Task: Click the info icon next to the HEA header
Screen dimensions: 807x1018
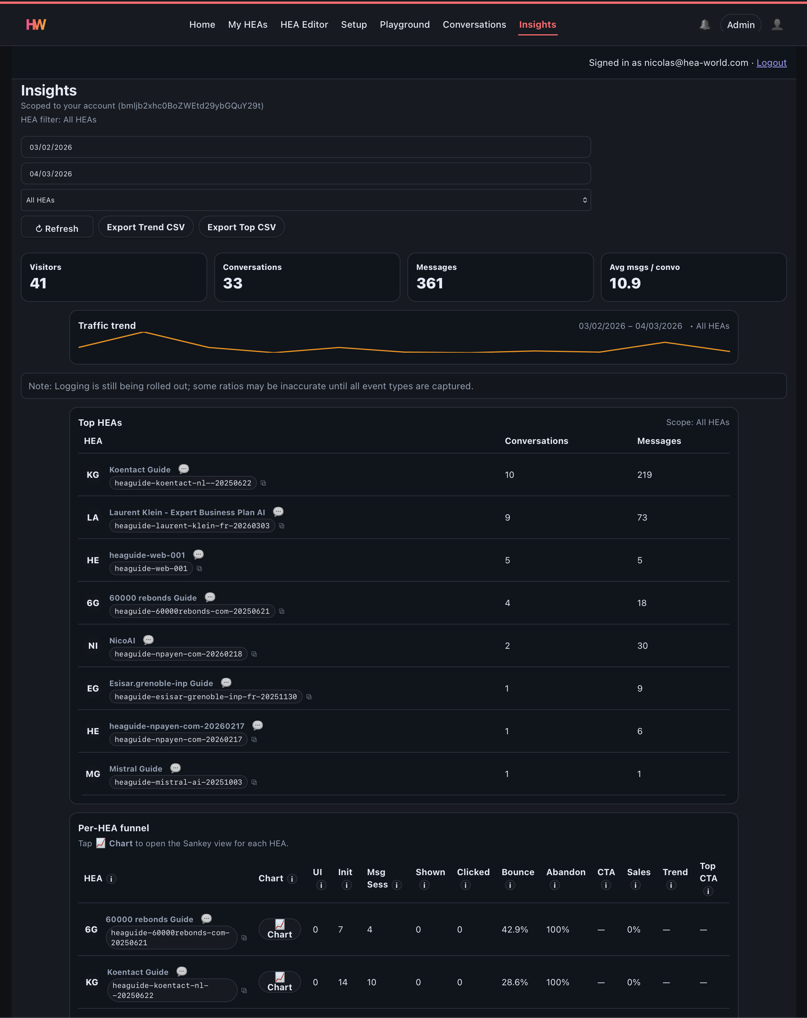Action: click(111, 879)
